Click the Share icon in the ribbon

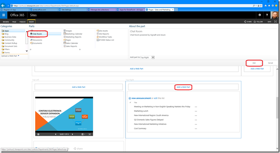tap(245, 22)
